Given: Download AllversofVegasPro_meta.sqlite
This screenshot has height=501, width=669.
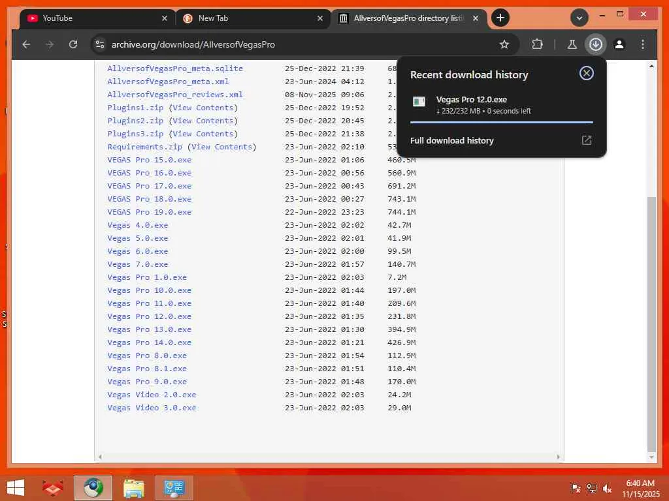Looking at the screenshot, I should pos(175,68).
